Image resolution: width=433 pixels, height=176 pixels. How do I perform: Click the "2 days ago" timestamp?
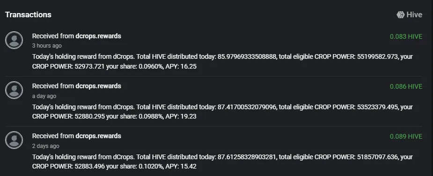pos(45,146)
